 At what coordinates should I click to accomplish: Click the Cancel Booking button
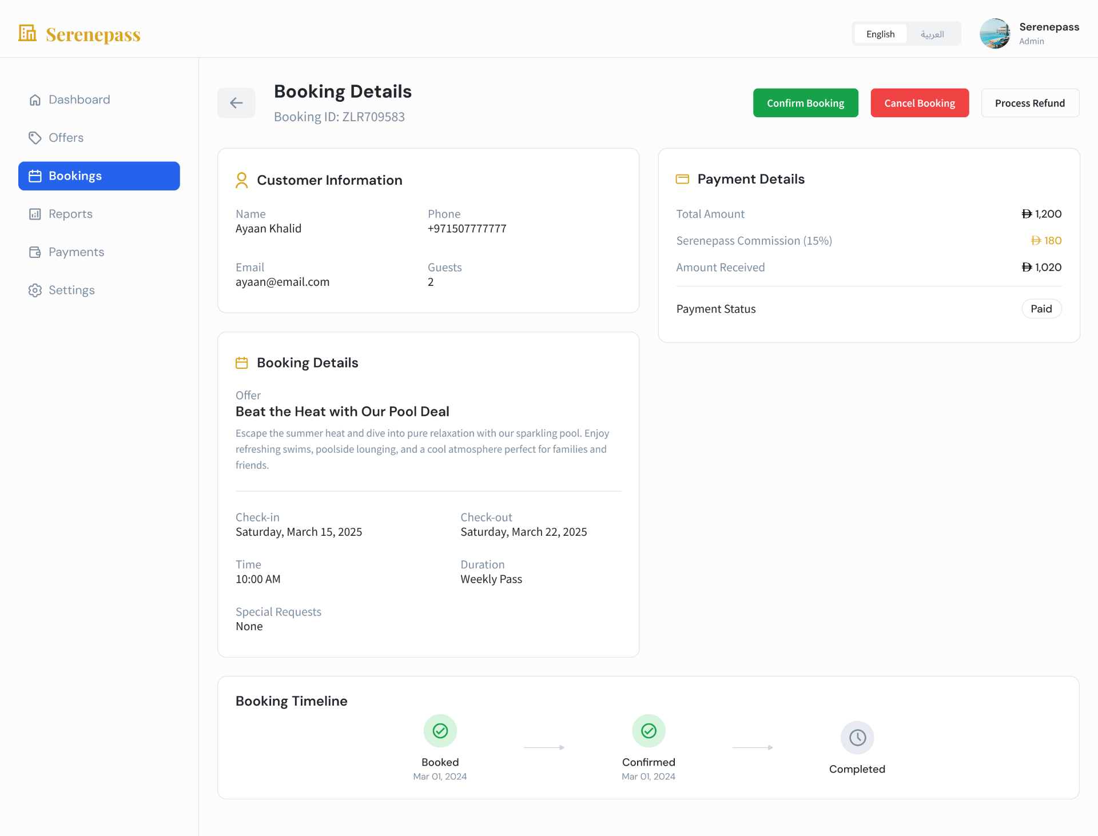point(920,103)
